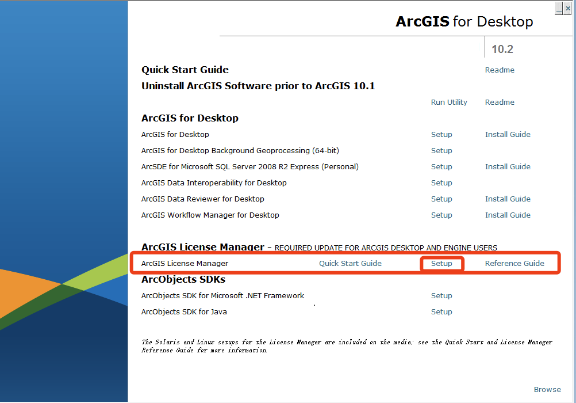This screenshot has width=576, height=403.
Task: Close the ArcGIS installer window
Action: [x=567, y=8]
